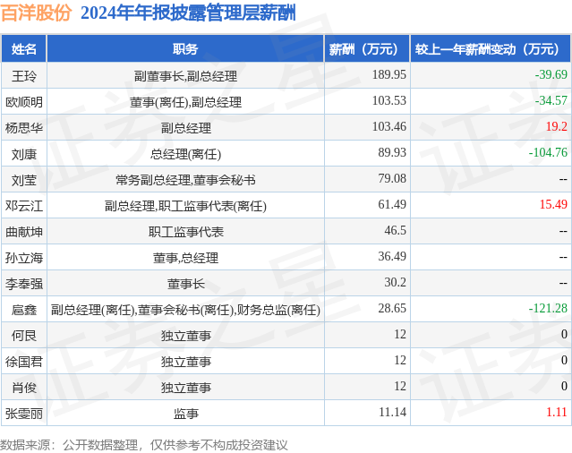Click salary value 11.14
Viewport: 572px width, 453px height.
pyautogui.click(x=392, y=412)
